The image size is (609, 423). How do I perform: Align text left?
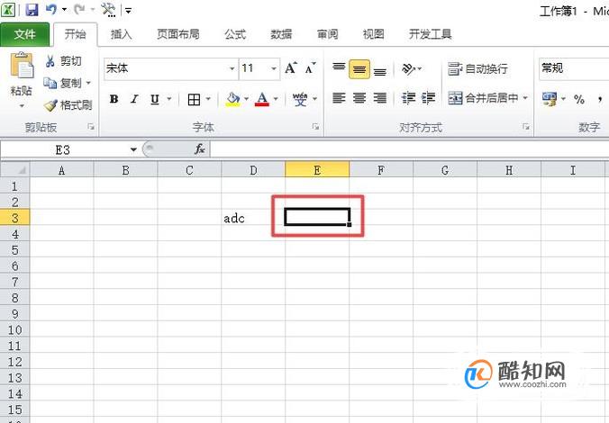tap(339, 98)
